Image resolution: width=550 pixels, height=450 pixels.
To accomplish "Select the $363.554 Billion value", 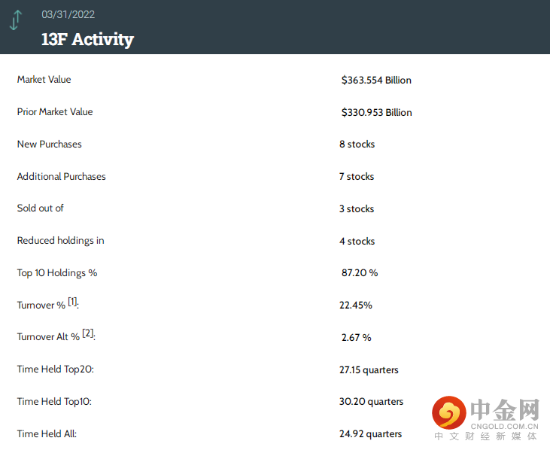I will pos(376,81).
